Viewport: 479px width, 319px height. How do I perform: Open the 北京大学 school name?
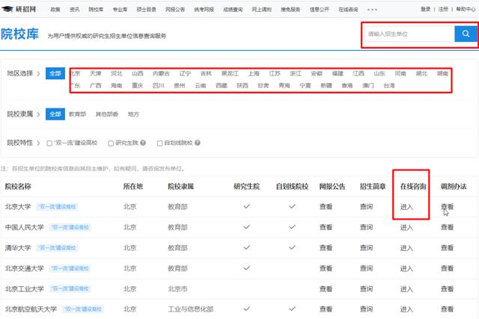(18, 207)
